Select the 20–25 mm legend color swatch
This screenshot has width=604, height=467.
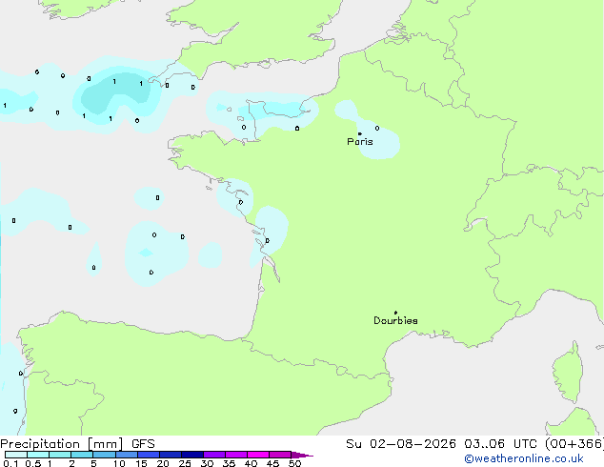170,455
